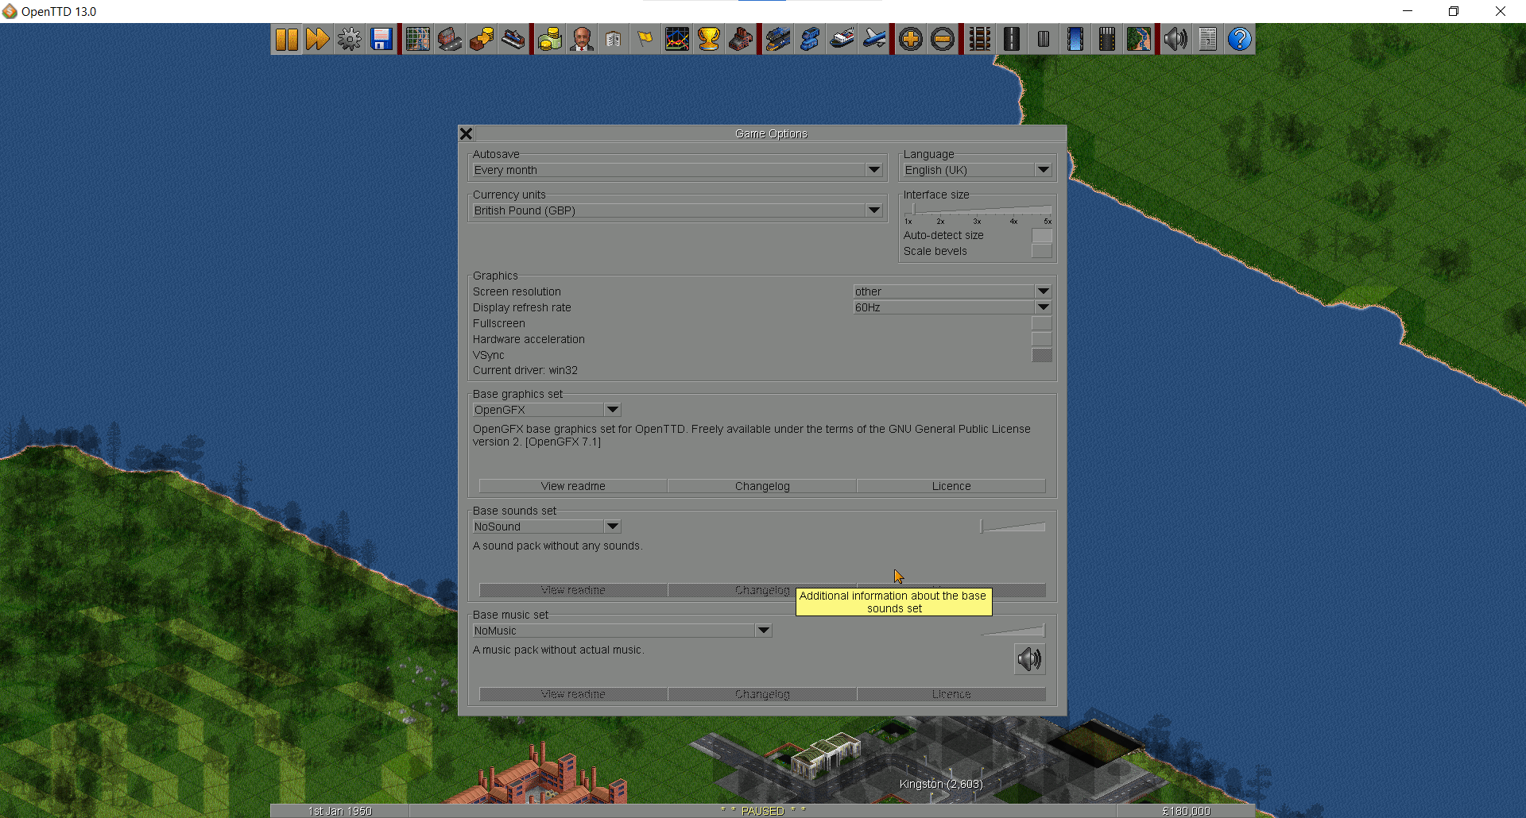The image size is (1526, 818).
Task: Enable fast forward mode
Action: tap(318, 38)
